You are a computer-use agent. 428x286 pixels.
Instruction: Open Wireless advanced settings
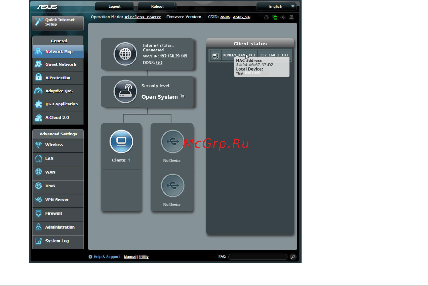[58, 146]
